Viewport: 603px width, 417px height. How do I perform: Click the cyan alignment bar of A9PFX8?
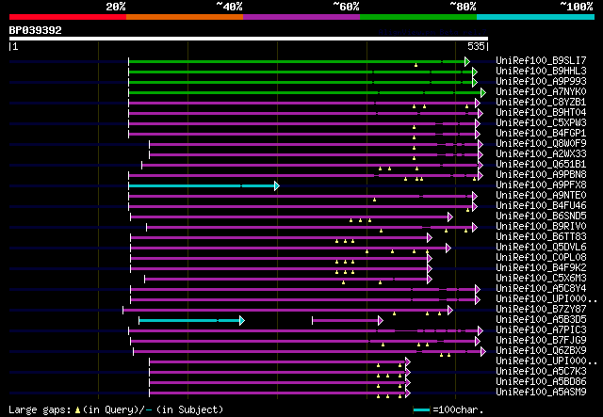(x=202, y=186)
